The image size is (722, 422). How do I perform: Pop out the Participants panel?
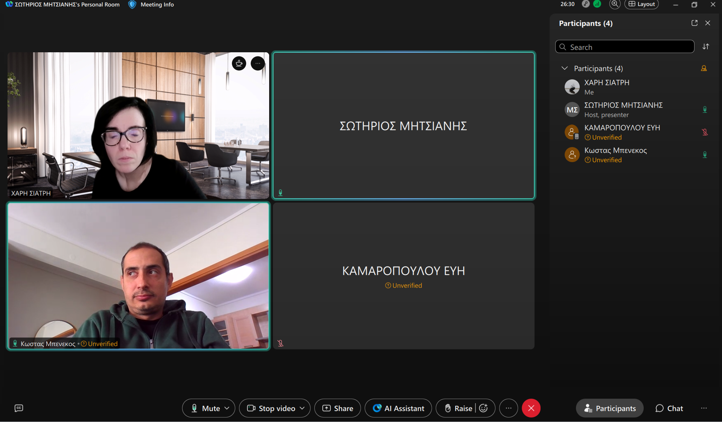click(695, 23)
